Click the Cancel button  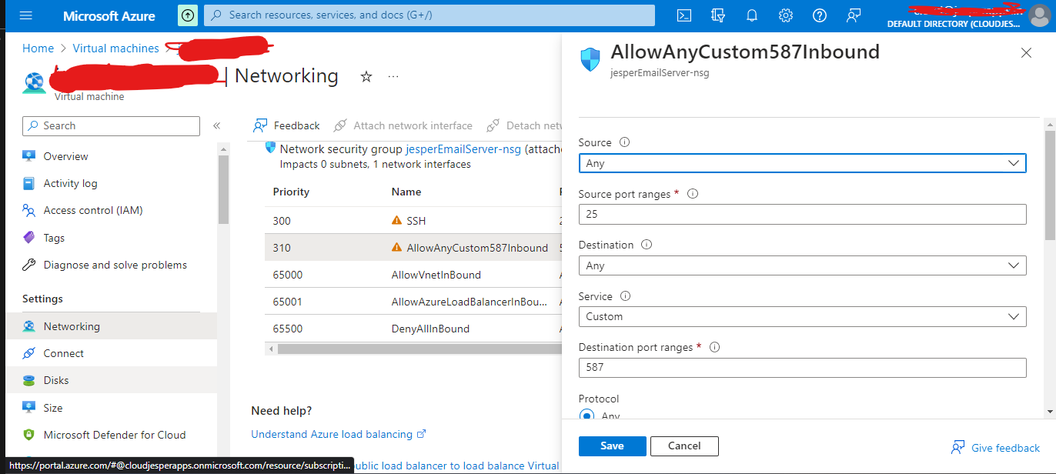click(684, 446)
